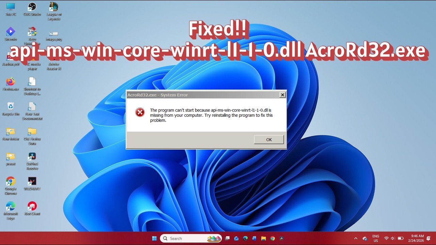
Task: Open Microsoft Edge from the taskbar
Action: (245, 238)
